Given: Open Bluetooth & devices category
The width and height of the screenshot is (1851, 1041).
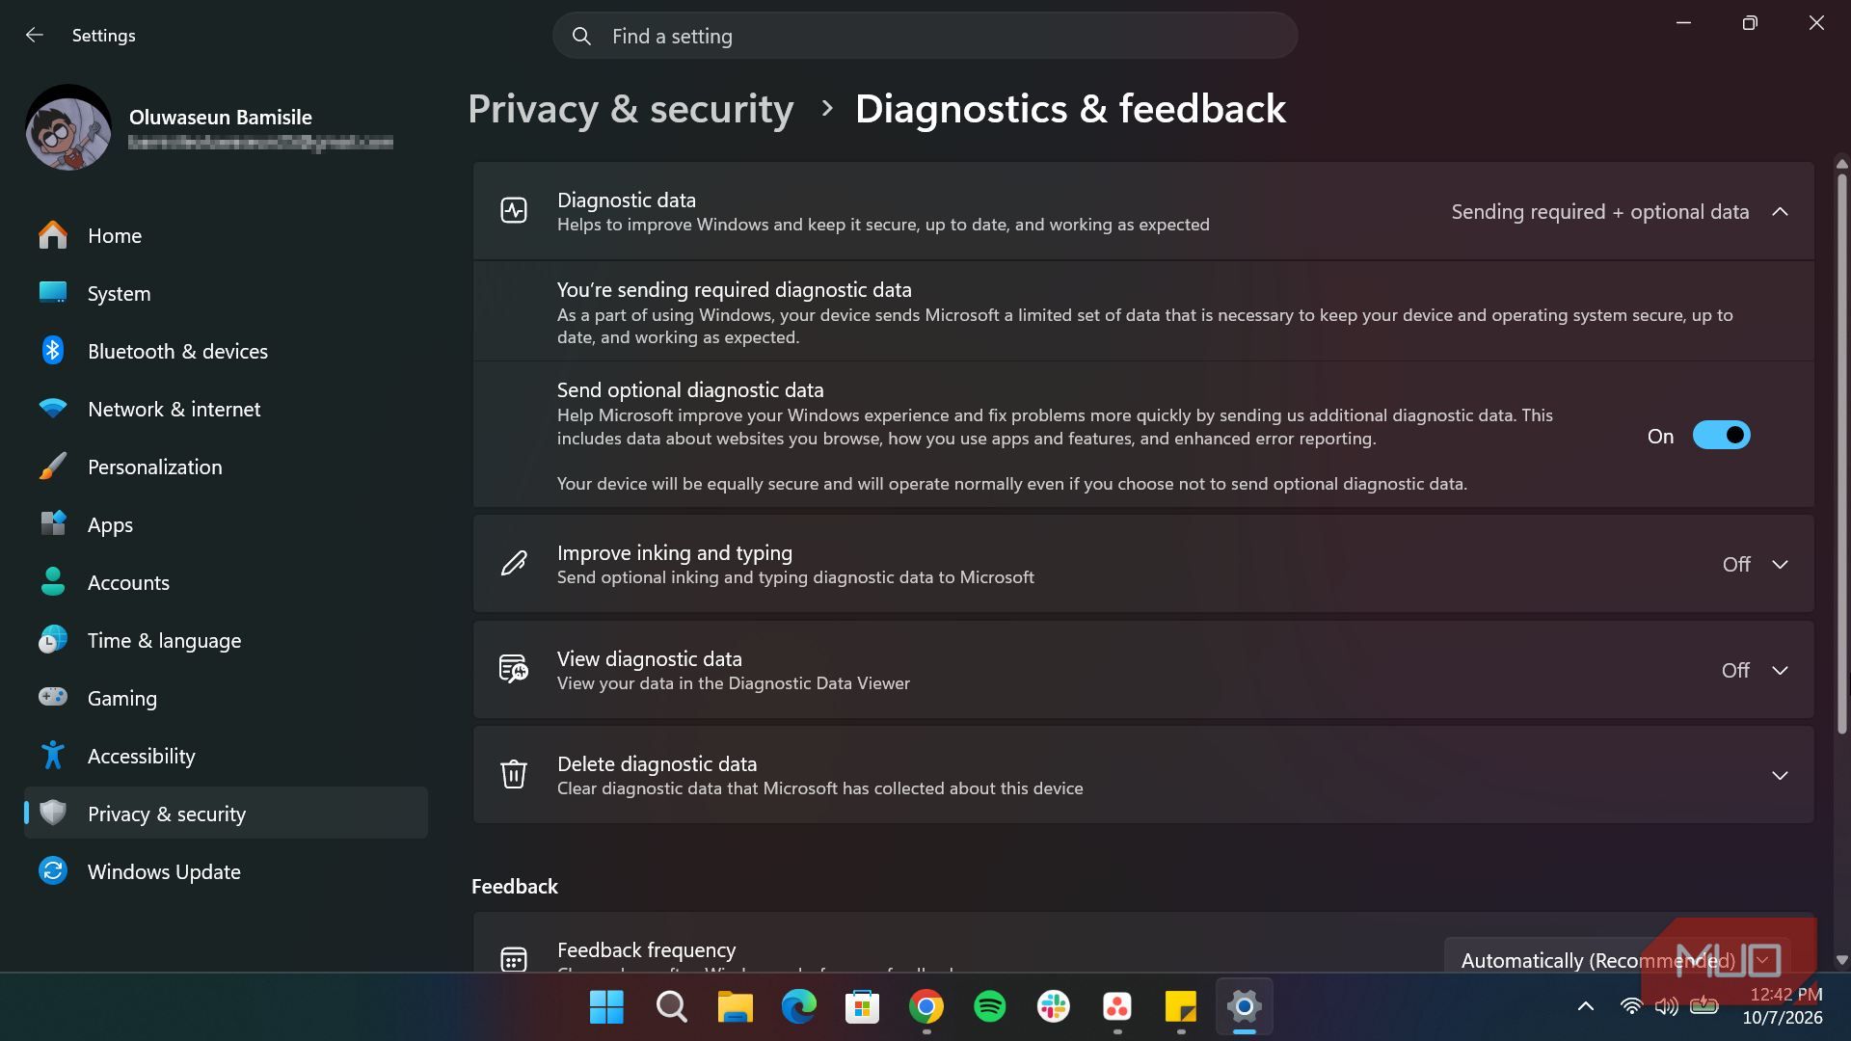Looking at the screenshot, I should click(x=226, y=351).
